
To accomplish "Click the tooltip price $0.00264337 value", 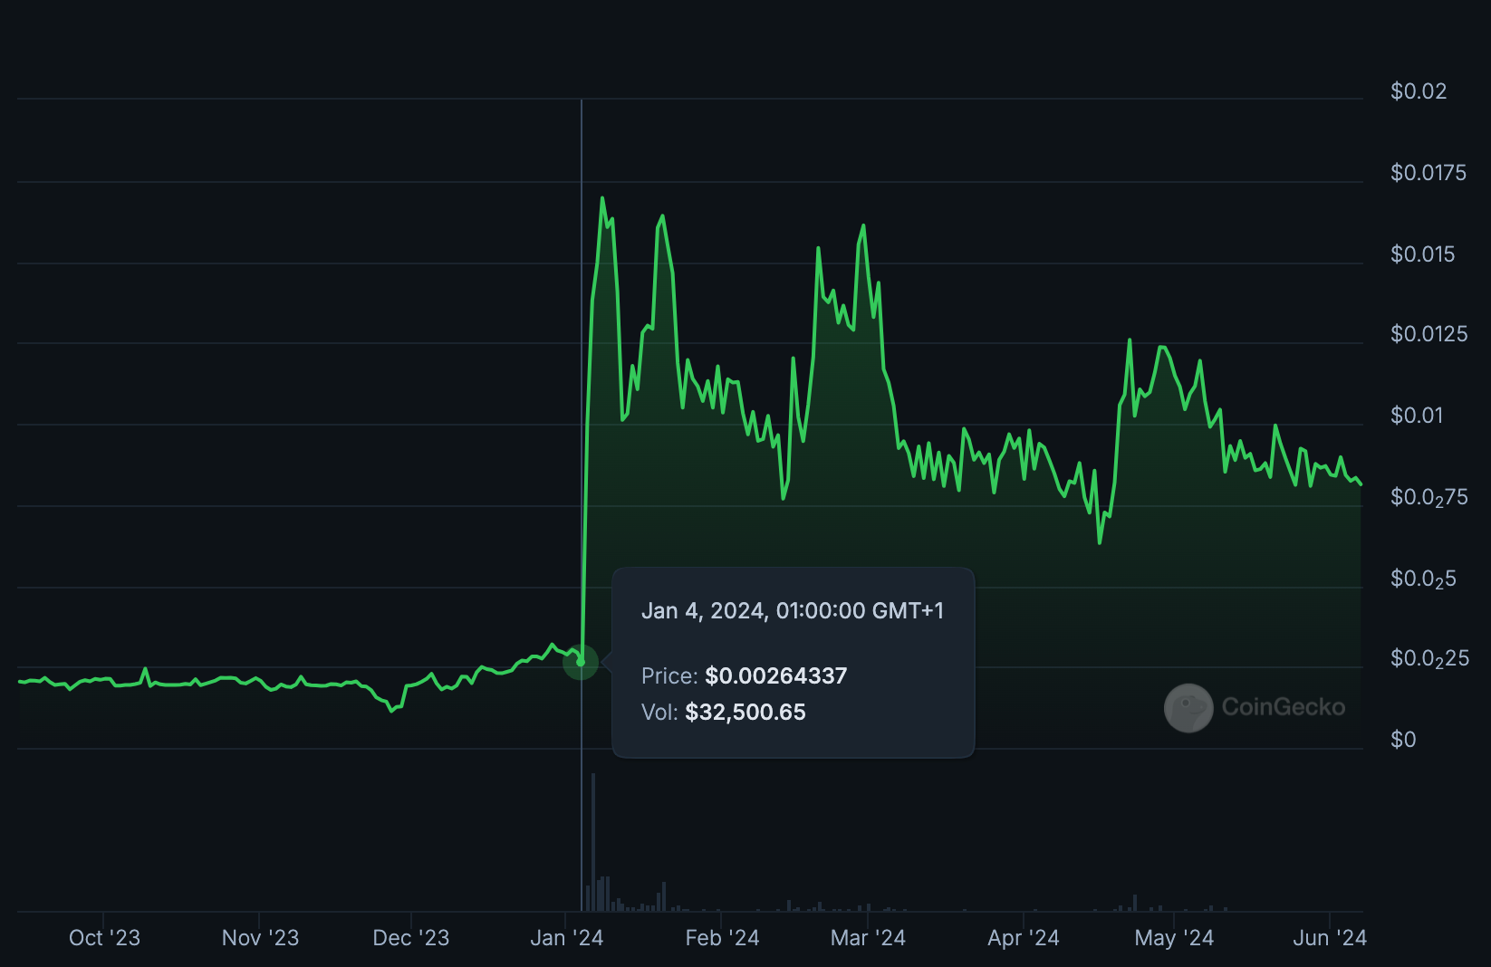I will (776, 676).
